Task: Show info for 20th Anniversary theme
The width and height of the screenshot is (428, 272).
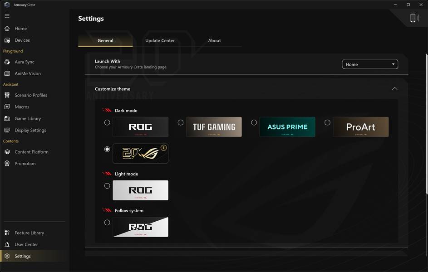Action: (x=163, y=148)
